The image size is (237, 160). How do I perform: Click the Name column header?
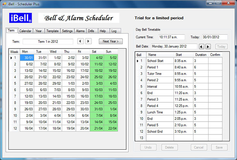click(160, 55)
